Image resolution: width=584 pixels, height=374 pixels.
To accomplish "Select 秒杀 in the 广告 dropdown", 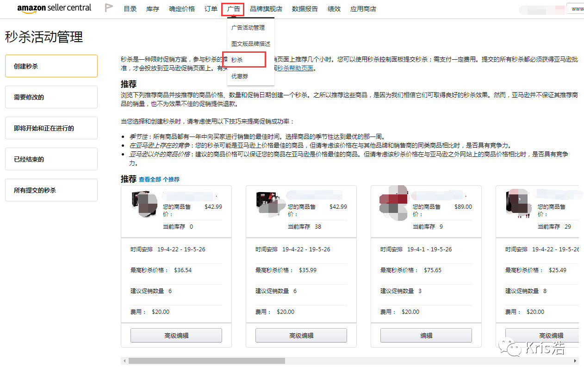I will (238, 60).
